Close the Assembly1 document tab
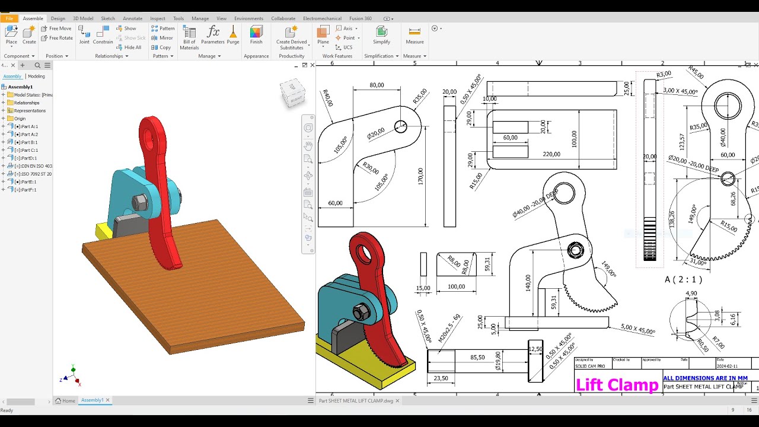Screen dimensions: 759x427 coord(108,400)
